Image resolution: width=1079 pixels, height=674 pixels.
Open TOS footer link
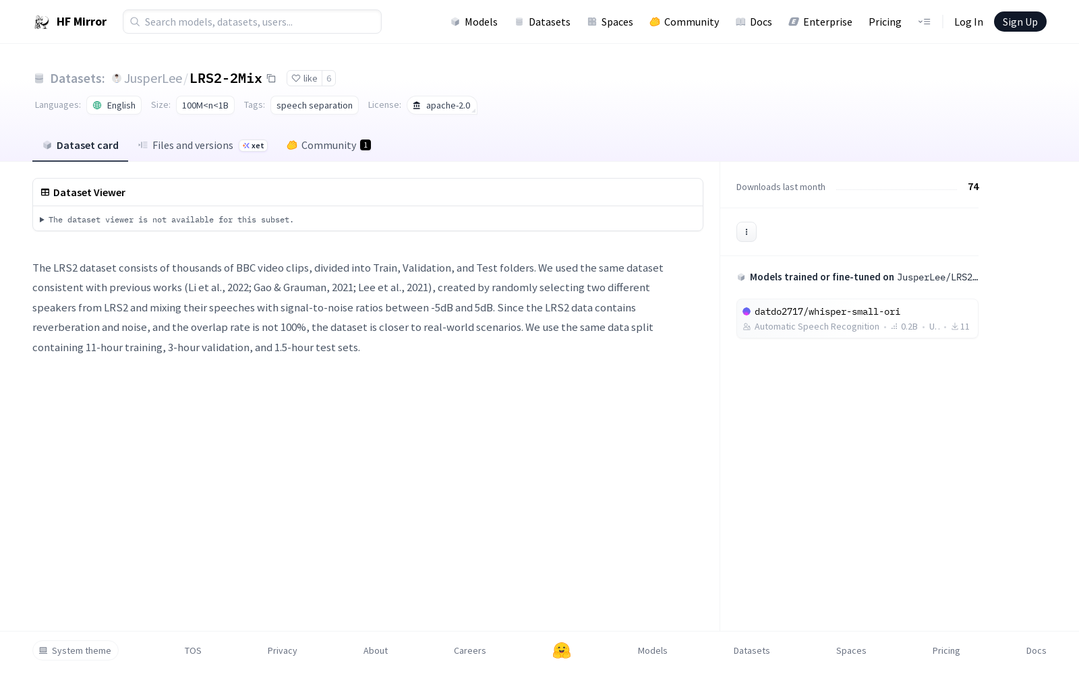pos(193,650)
